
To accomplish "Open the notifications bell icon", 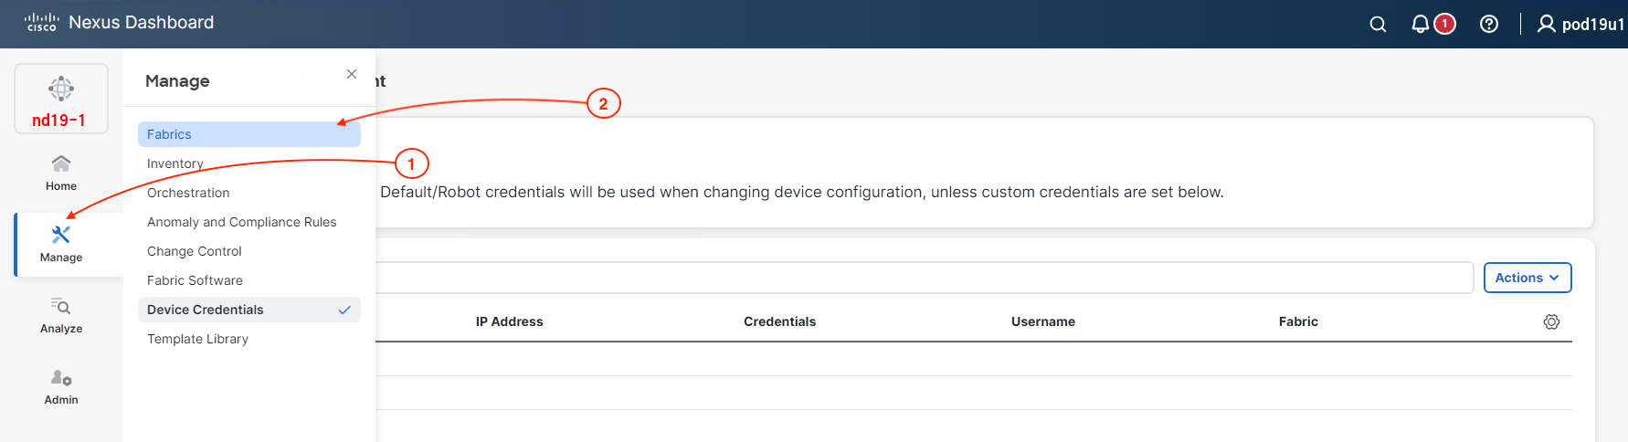I will (x=1420, y=25).
